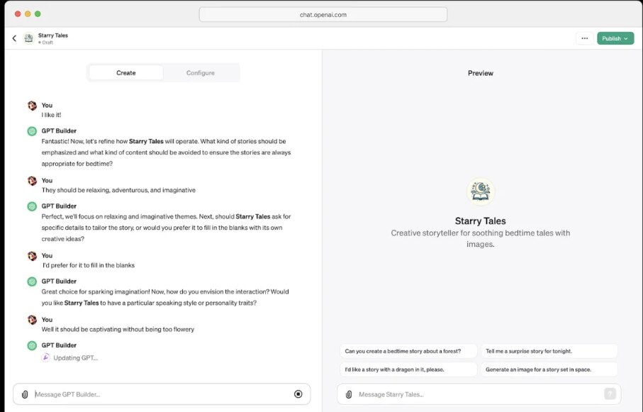Viewport: 643px width, 412px height.
Task: Click the Starry Tales header logo
Action: click(29, 38)
